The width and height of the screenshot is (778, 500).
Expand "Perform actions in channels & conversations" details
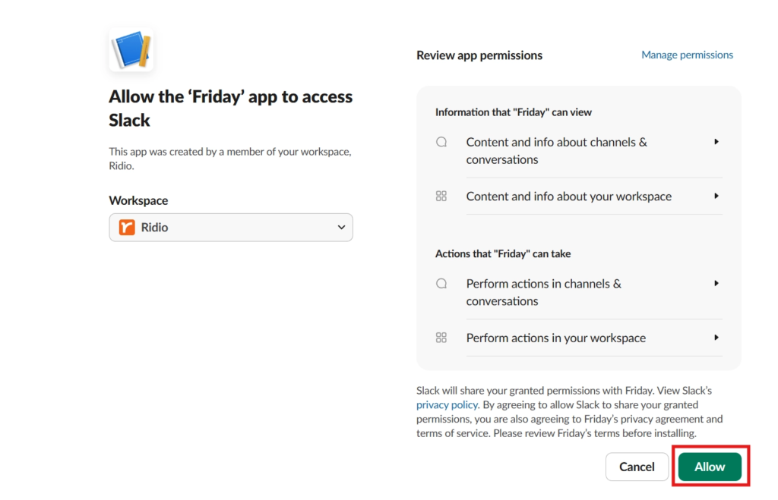click(715, 283)
